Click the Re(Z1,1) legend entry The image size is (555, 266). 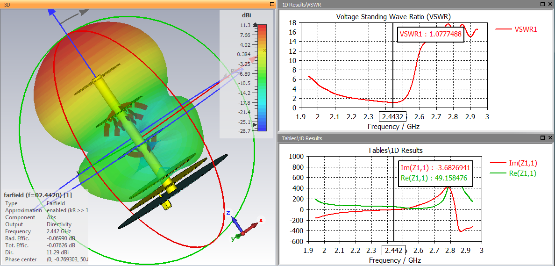point(513,174)
